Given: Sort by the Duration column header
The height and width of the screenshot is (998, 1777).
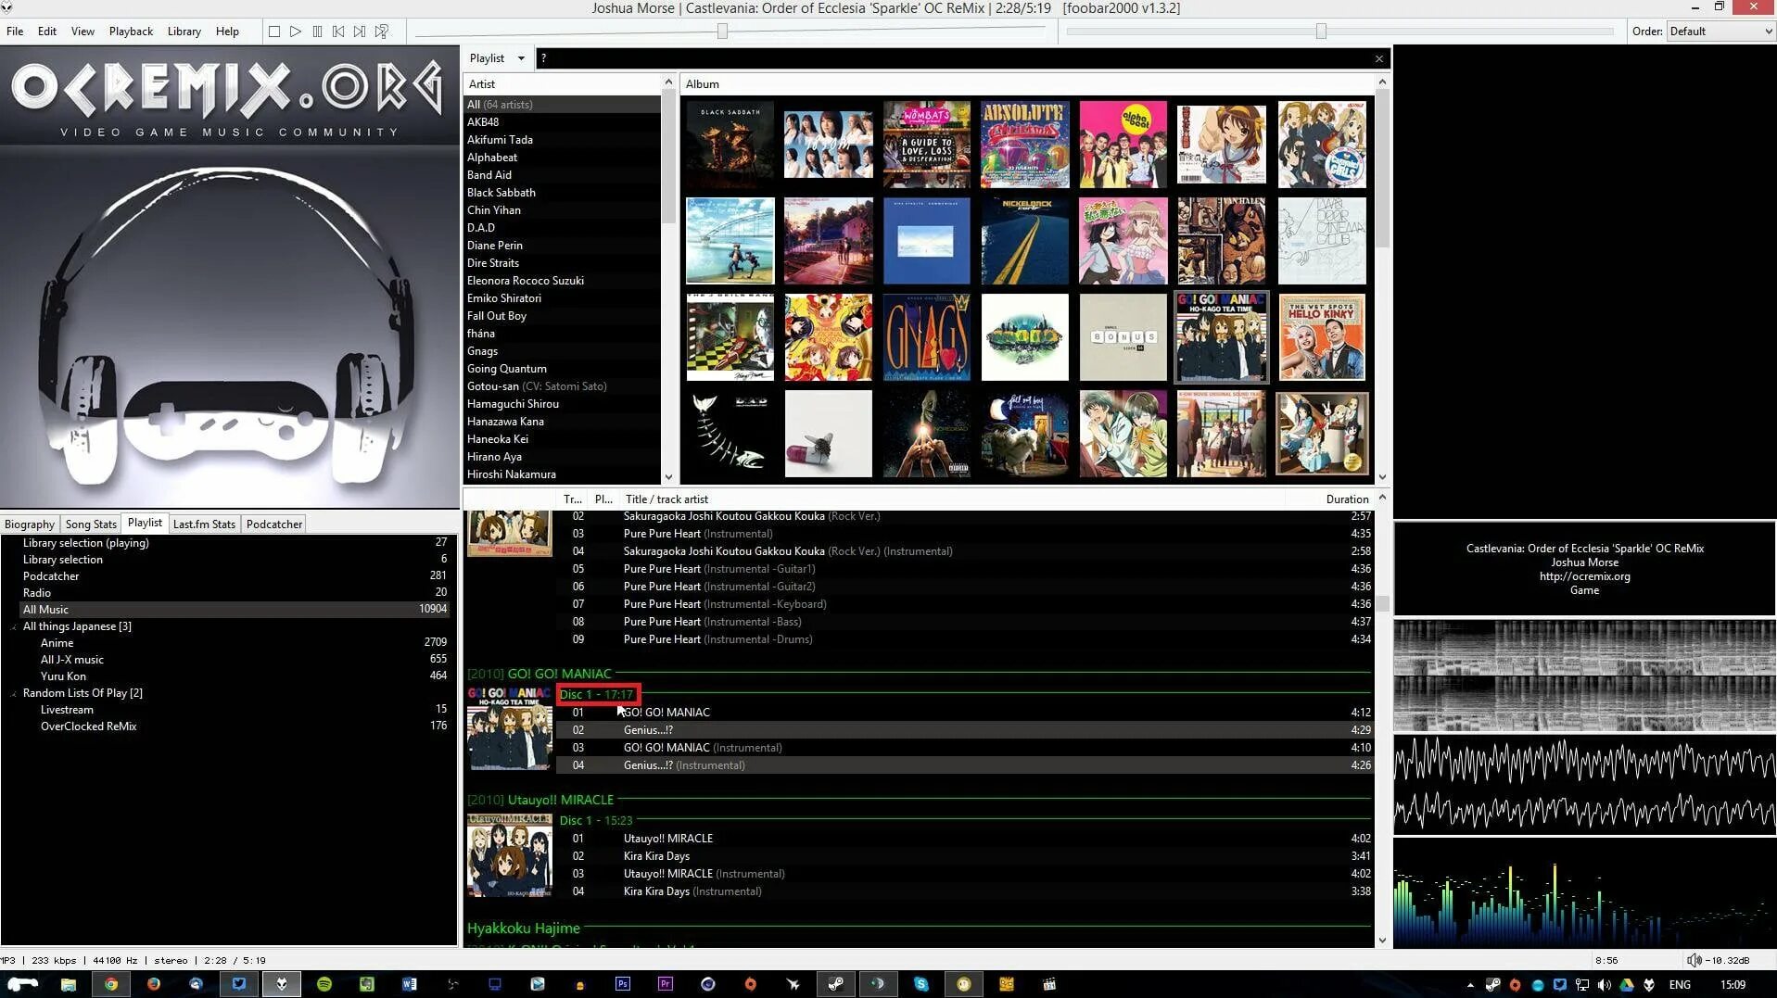Looking at the screenshot, I should (x=1347, y=499).
